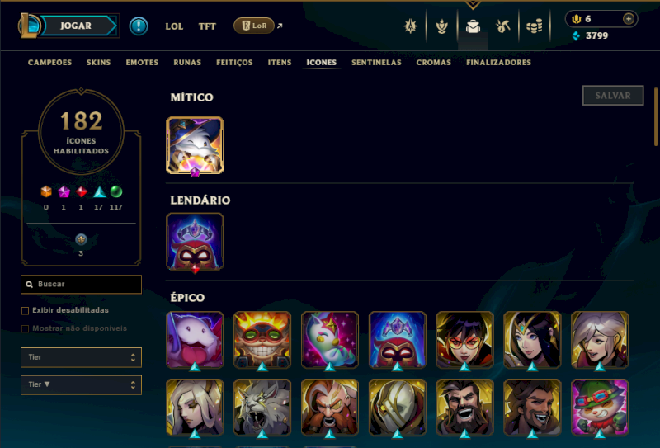Open the Store coins icon
The image size is (660, 448).
point(534,26)
